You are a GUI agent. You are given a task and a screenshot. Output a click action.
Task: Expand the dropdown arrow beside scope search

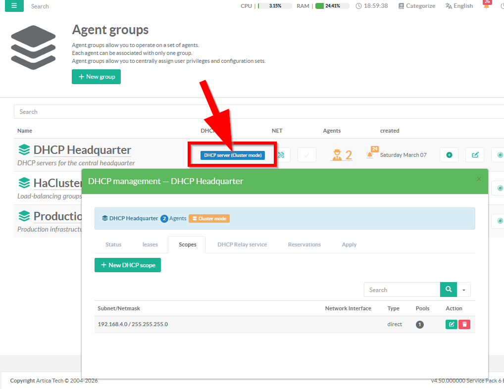click(x=464, y=290)
